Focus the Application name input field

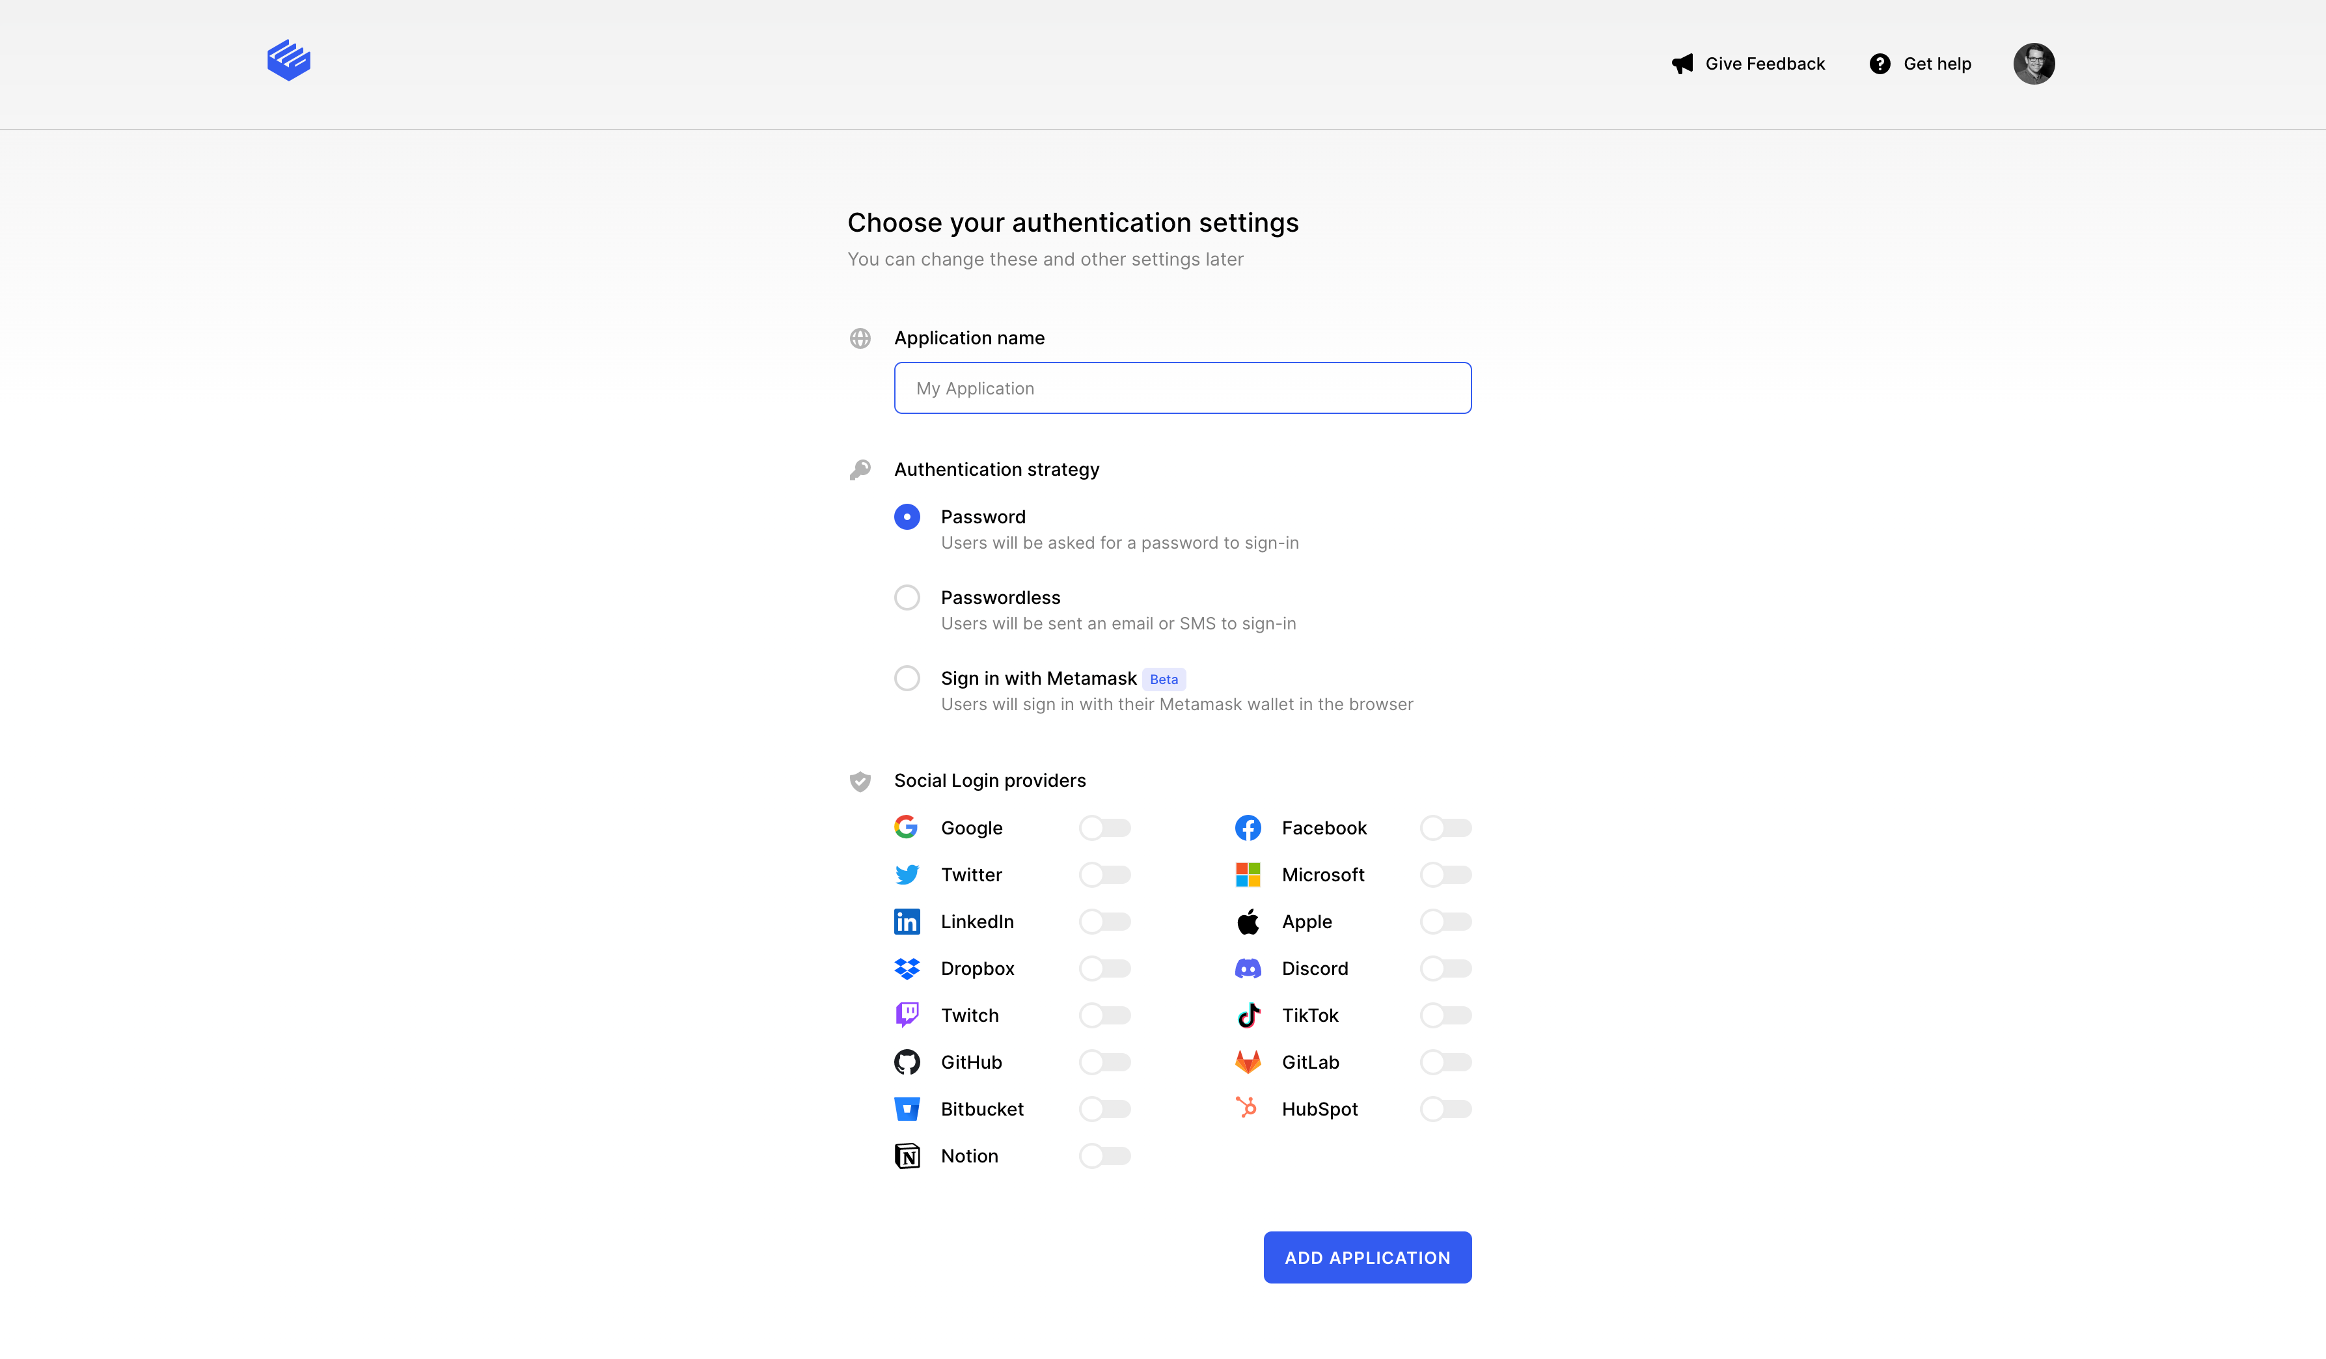(x=1181, y=388)
